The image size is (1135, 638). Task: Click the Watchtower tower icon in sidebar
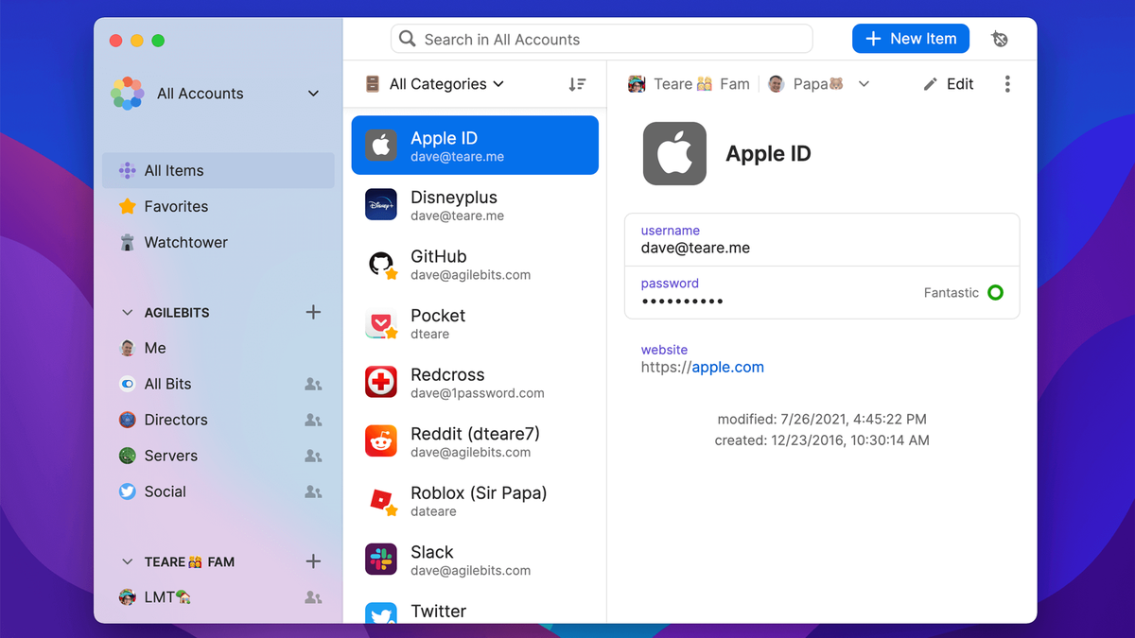point(127,242)
